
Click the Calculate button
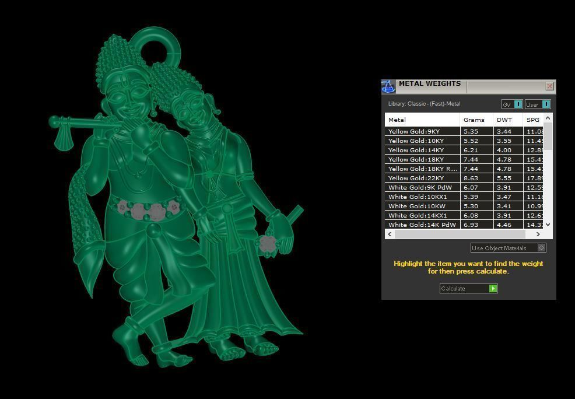[x=469, y=289]
